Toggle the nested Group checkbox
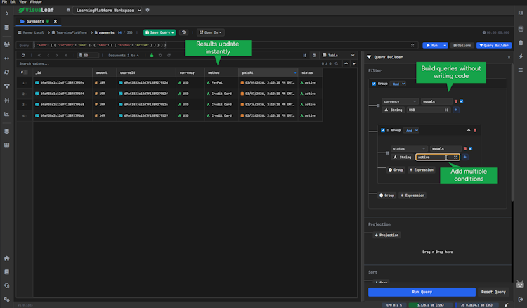 click(x=383, y=131)
